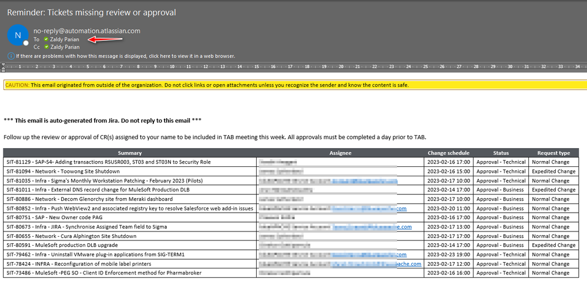Click the auto-generated from Jira notice line

pyautogui.click(x=103, y=121)
